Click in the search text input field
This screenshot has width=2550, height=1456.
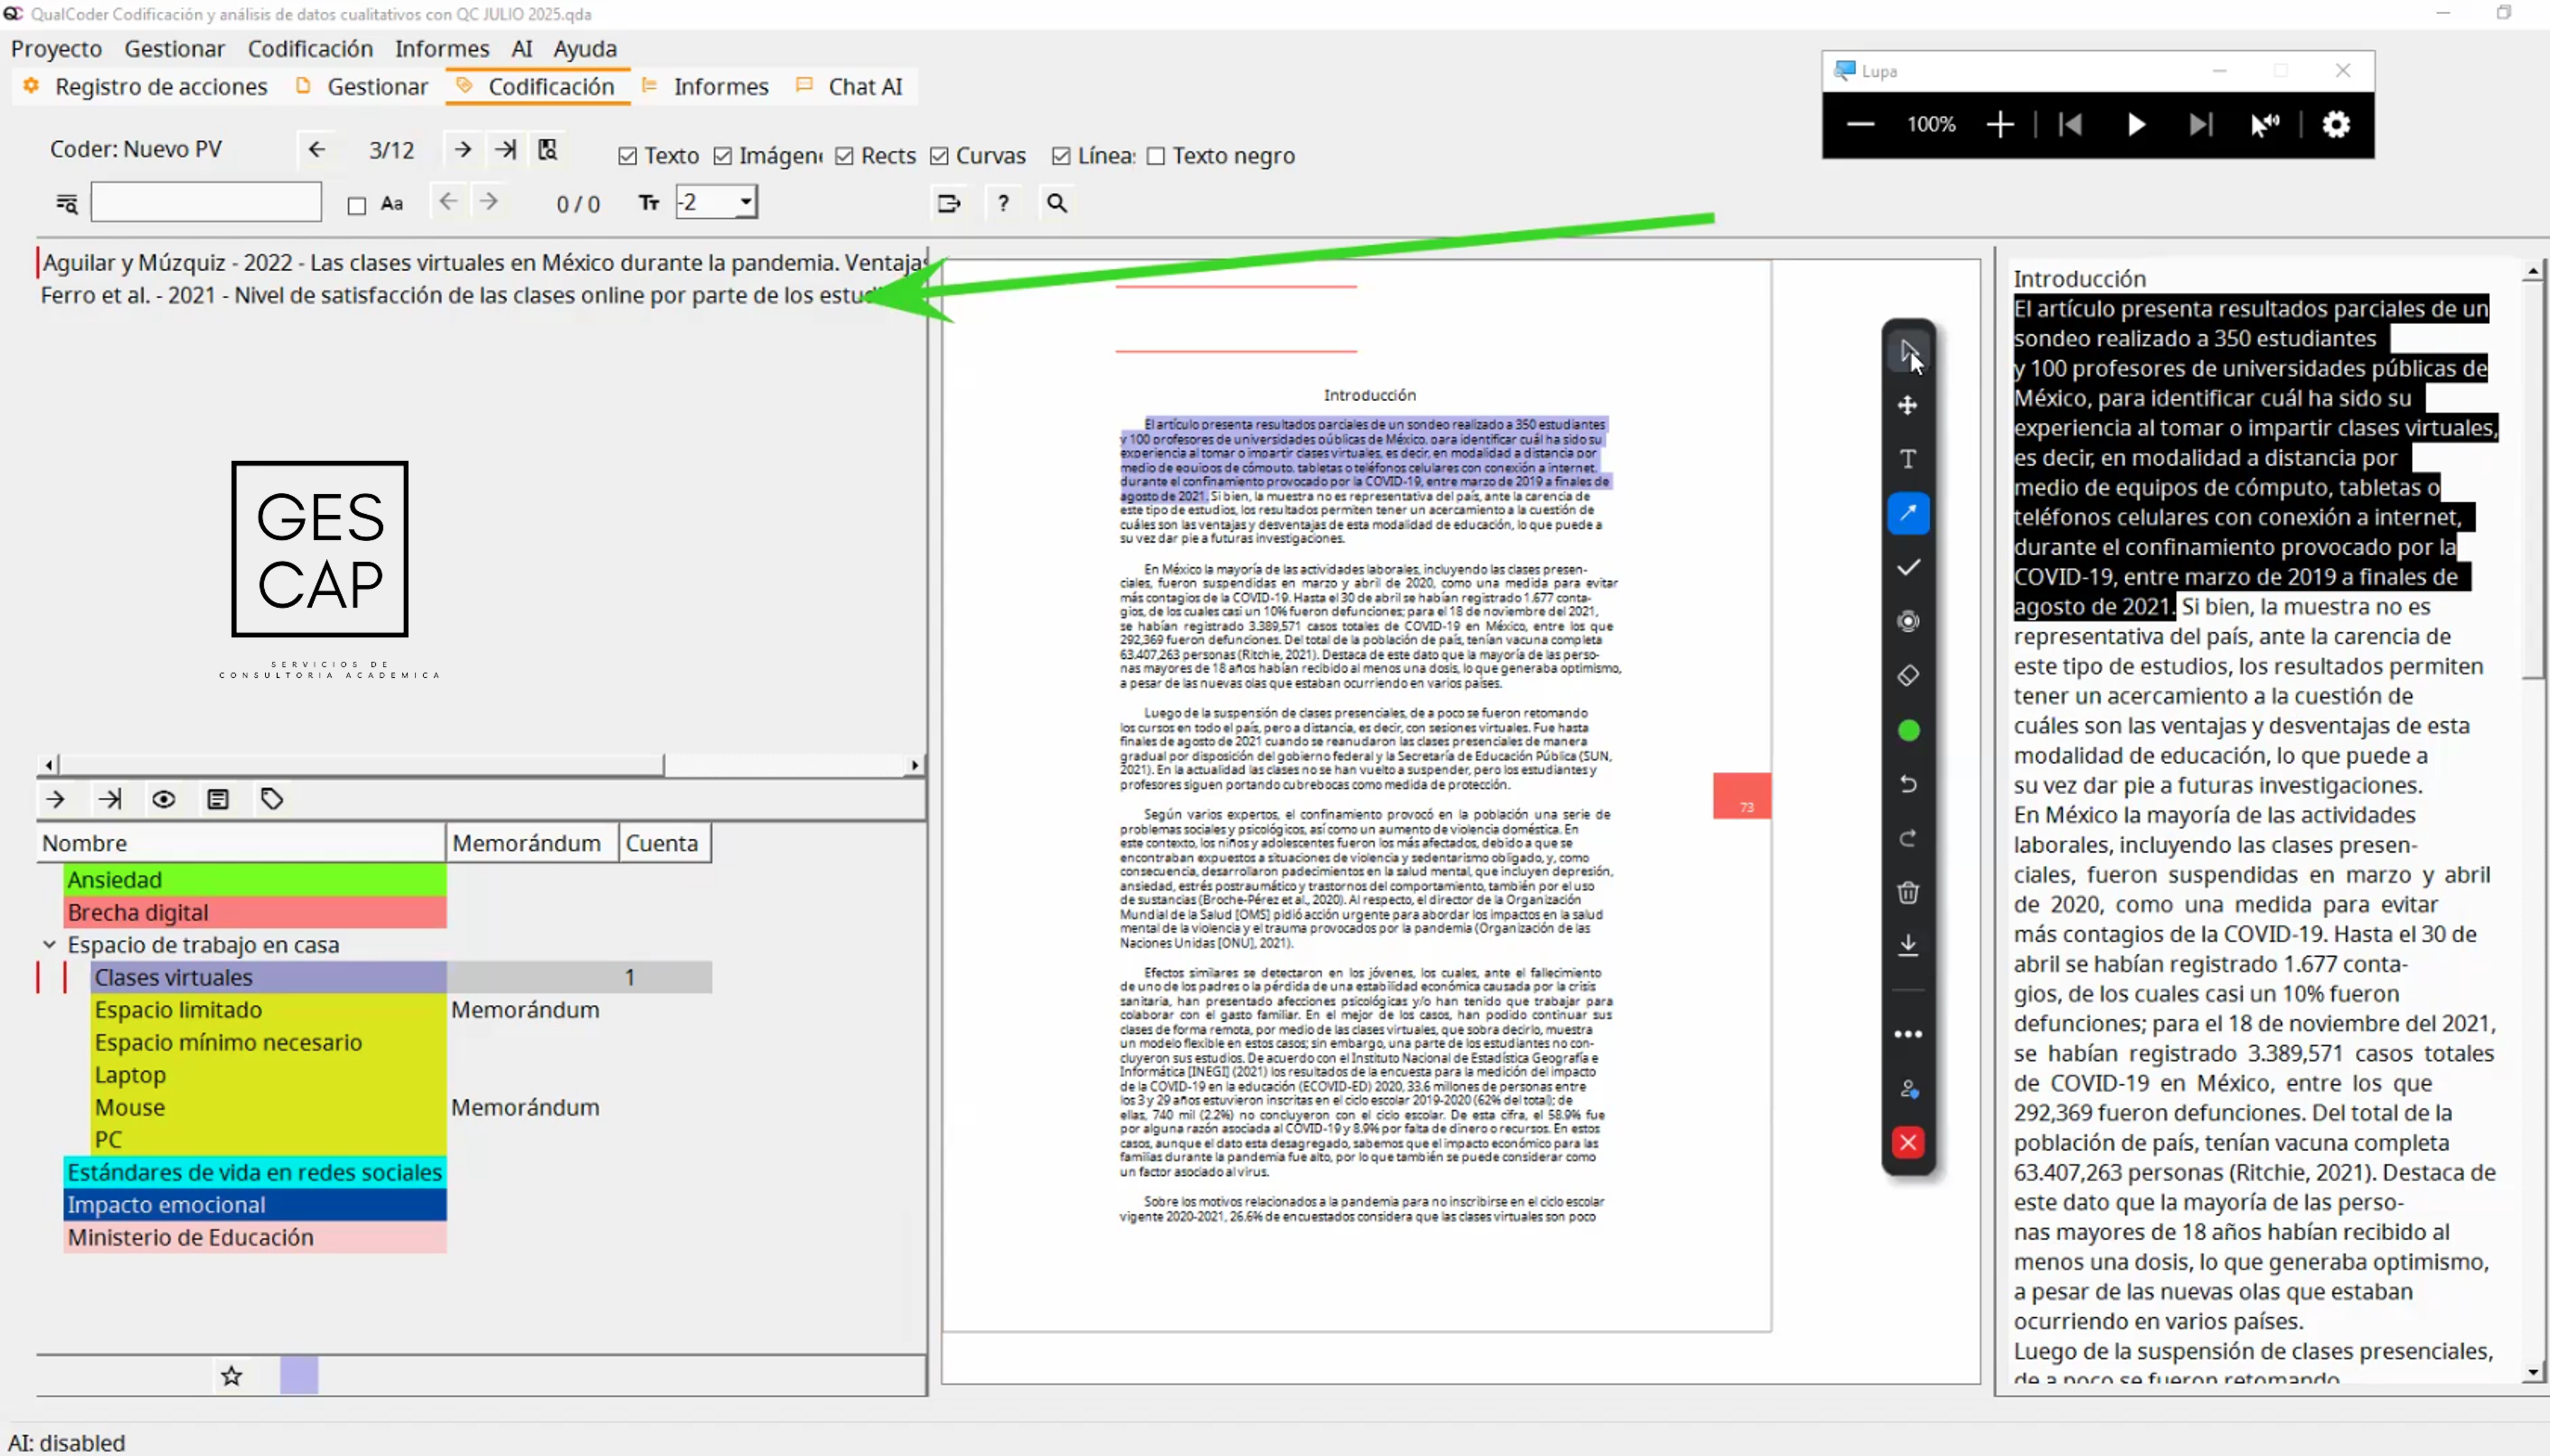(206, 203)
